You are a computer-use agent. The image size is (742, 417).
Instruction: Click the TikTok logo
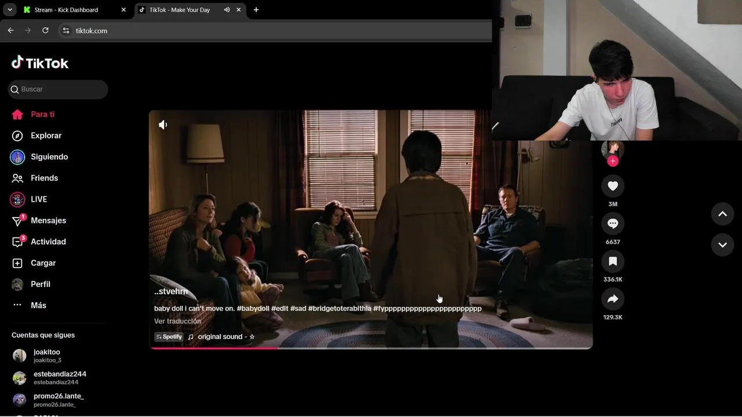pyautogui.click(x=40, y=63)
